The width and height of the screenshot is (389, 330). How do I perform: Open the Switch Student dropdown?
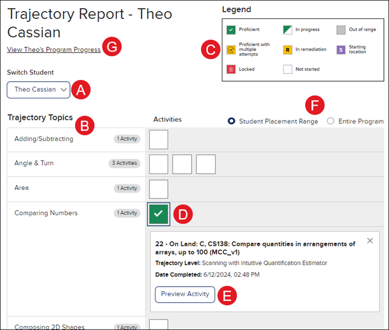tap(39, 89)
